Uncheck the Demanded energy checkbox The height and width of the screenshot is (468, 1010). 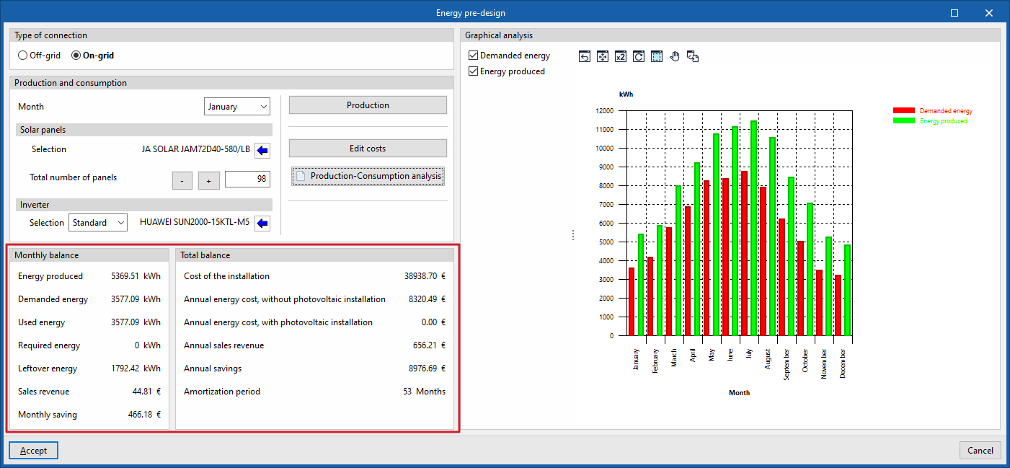click(x=473, y=56)
